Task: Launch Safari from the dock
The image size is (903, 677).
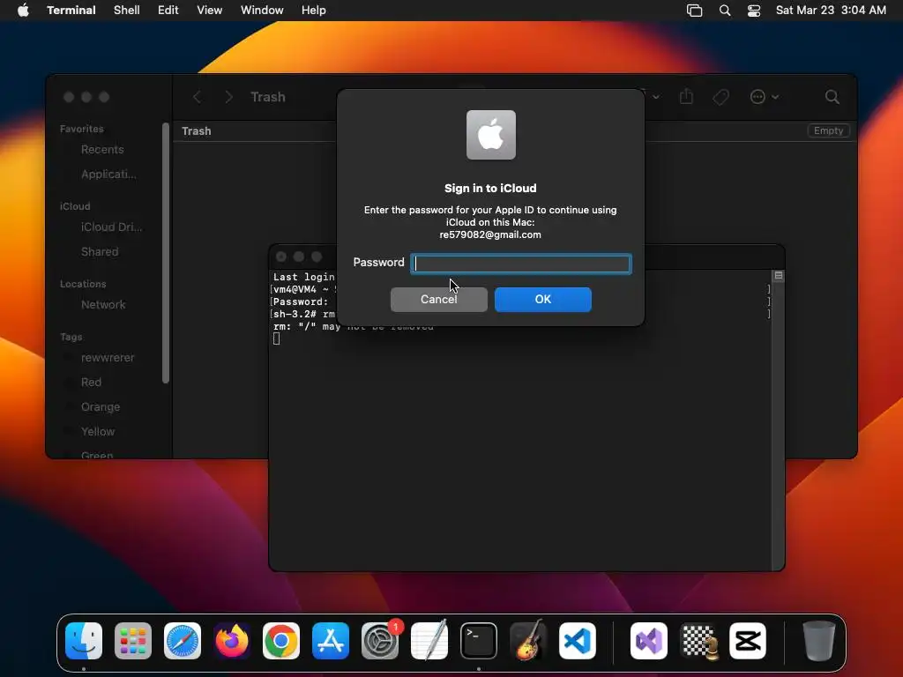Action: 183,641
